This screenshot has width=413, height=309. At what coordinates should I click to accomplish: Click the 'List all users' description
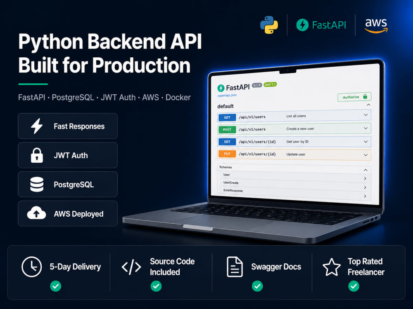pyautogui.click(x=296, y=116)
